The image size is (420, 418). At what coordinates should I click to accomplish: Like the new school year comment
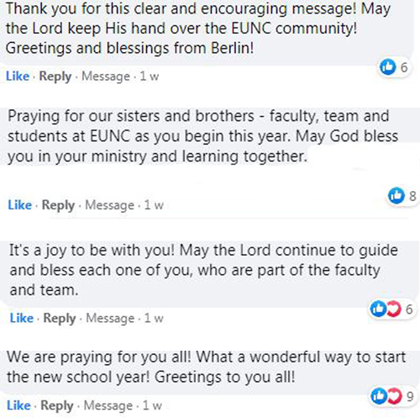tap(18, 405)
